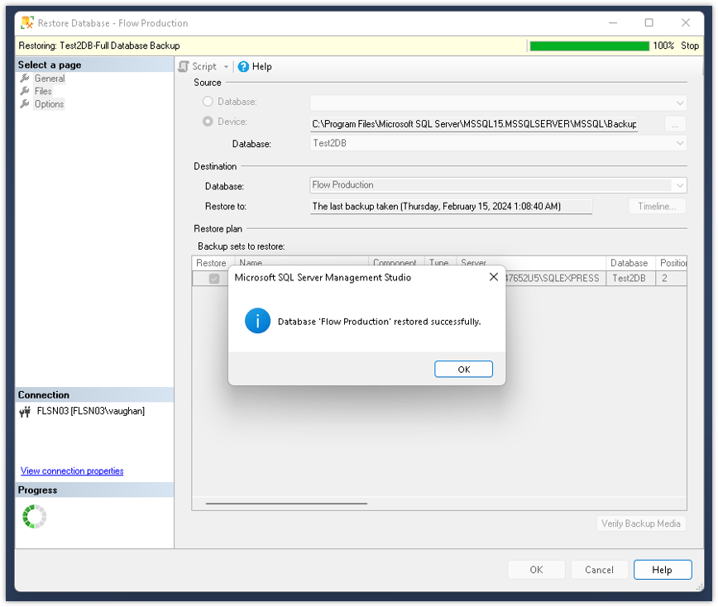
Task: Click the Database column header
Action: pos(630,263)
